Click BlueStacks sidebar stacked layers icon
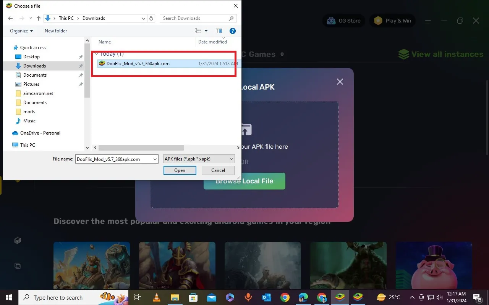This screenshot has height=305, width=489. [17, 241]
